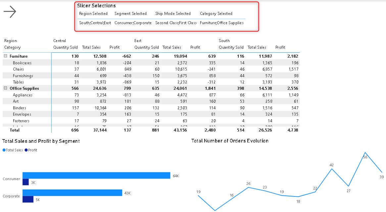
Task: Click the Ship Mode Selected header
Action: [x=173, y=14]
